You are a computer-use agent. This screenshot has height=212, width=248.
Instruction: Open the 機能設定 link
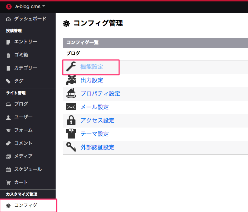tap(91, 67)
